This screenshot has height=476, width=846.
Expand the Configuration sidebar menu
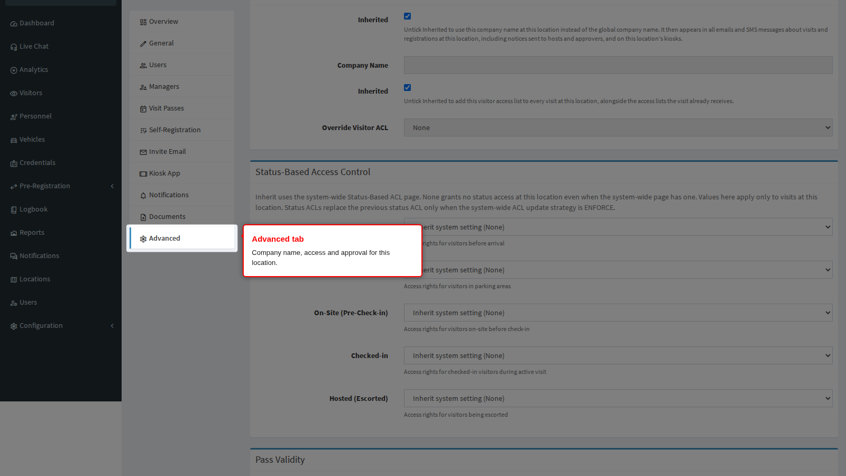coord(61,326)
